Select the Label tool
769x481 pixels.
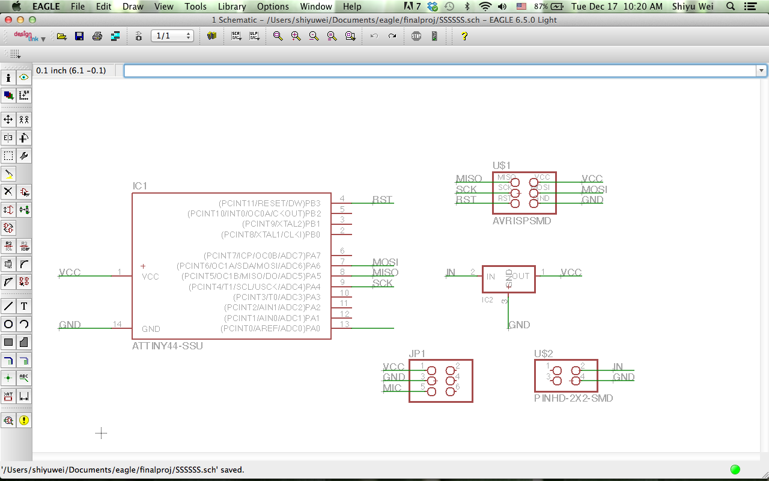[24, 378]
